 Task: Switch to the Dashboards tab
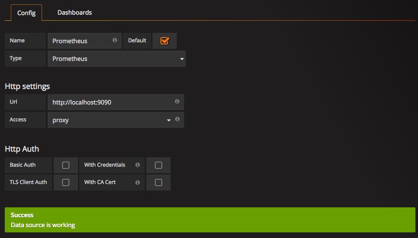tap(75, 13)
